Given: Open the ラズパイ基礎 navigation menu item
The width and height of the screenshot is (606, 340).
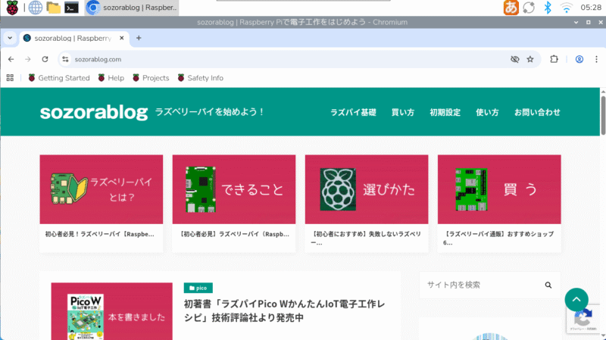Looking at the screenshot, I should [x=353, y=112].
